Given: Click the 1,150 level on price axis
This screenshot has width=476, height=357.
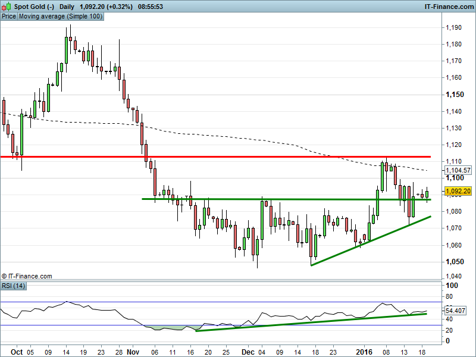Looking at the screenshot, I should [455, 95].
